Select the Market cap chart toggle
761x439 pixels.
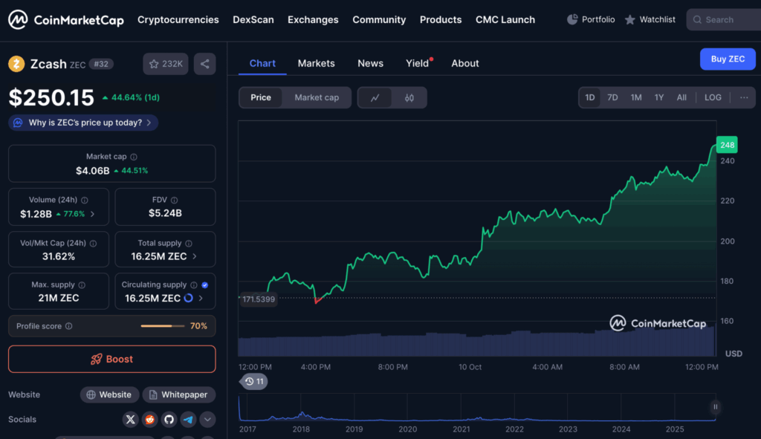tap(317, 97)
